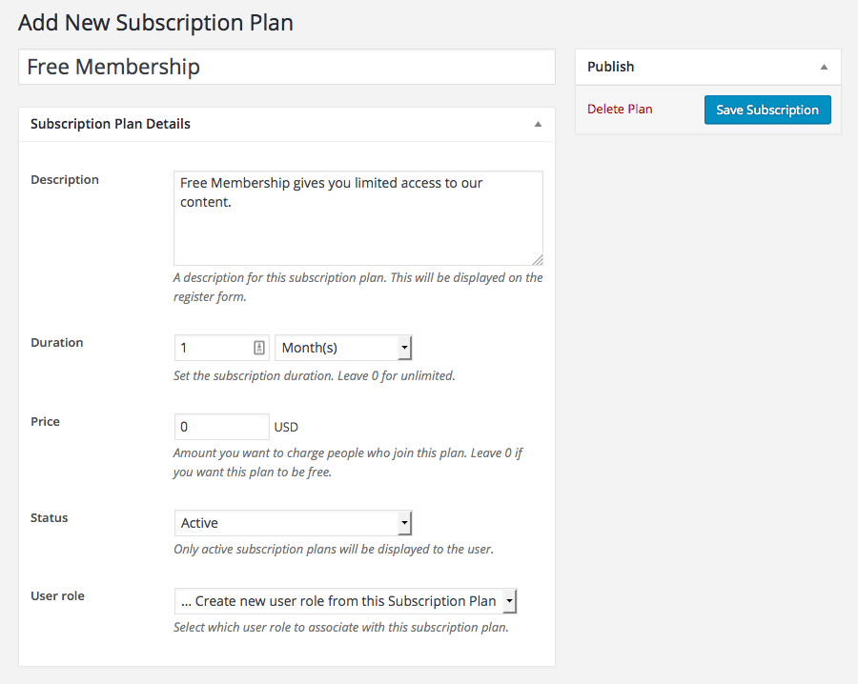The width and height of the screenshot is (858, 684).
Task: Click the User role field label
Action: pyautogui.click(x=58, y=596)
